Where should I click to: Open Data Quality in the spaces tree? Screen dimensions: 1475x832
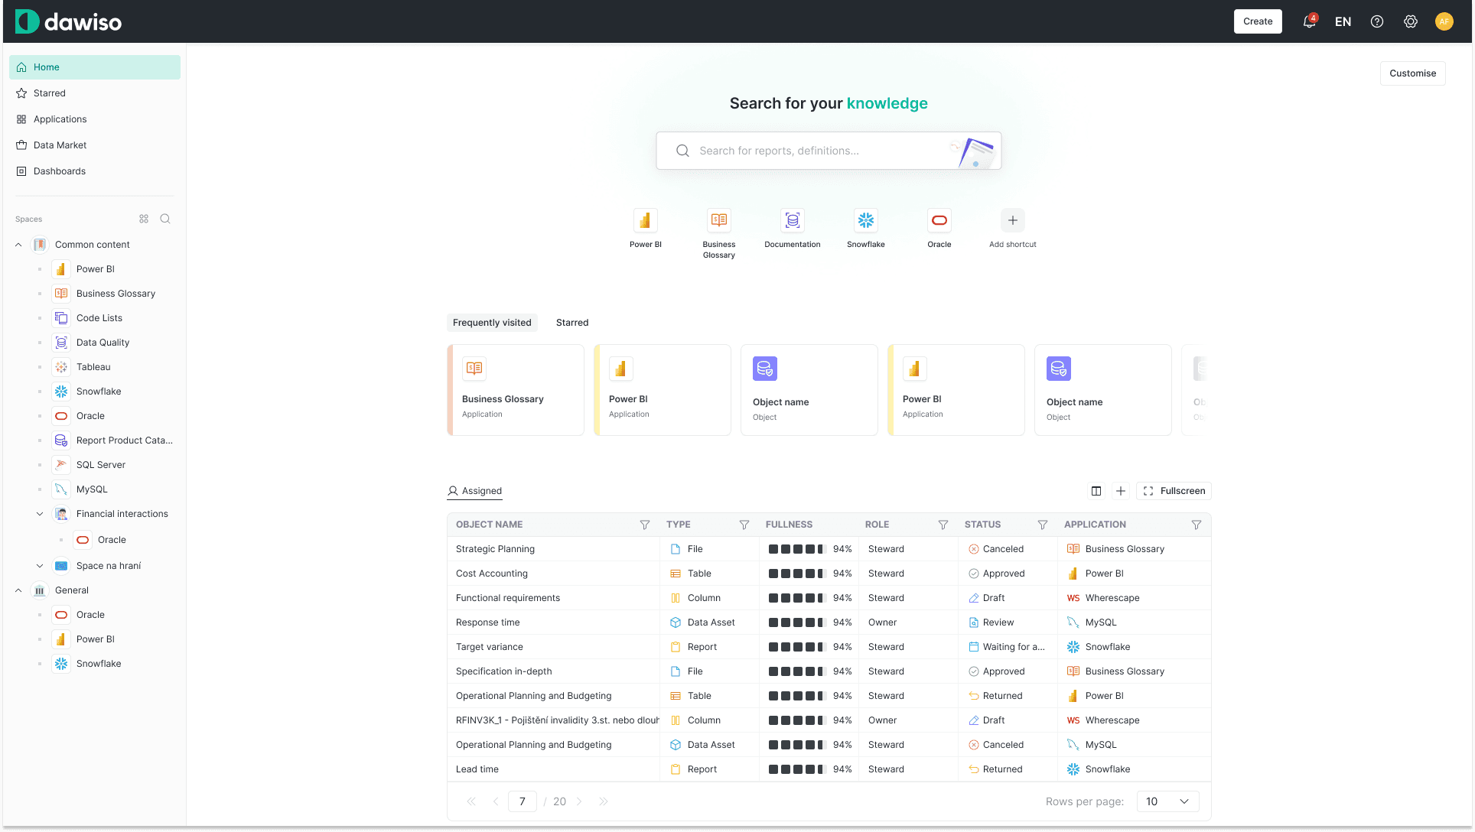point(103,343)
